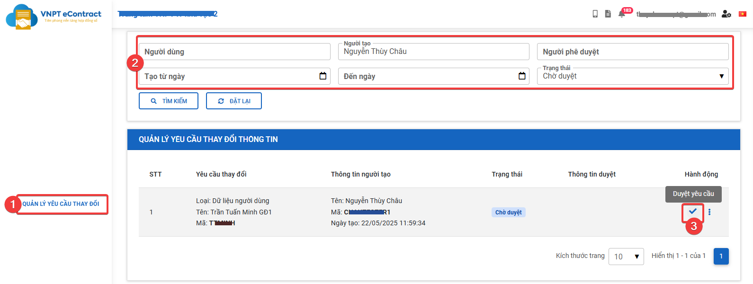Click the Vietnam flag language icon
This screenshot has width=753, height=284.
(x=743, y=14)
